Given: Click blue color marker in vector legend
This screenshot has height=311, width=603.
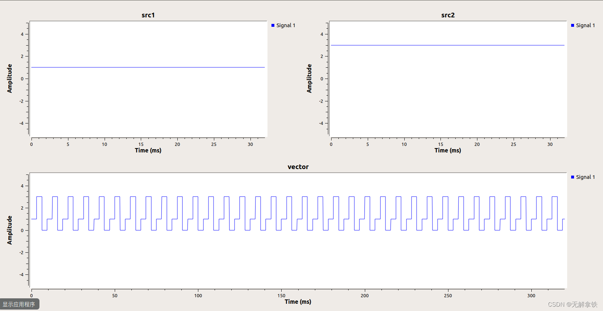Looking at the screenshot, I should pos(573,177).
